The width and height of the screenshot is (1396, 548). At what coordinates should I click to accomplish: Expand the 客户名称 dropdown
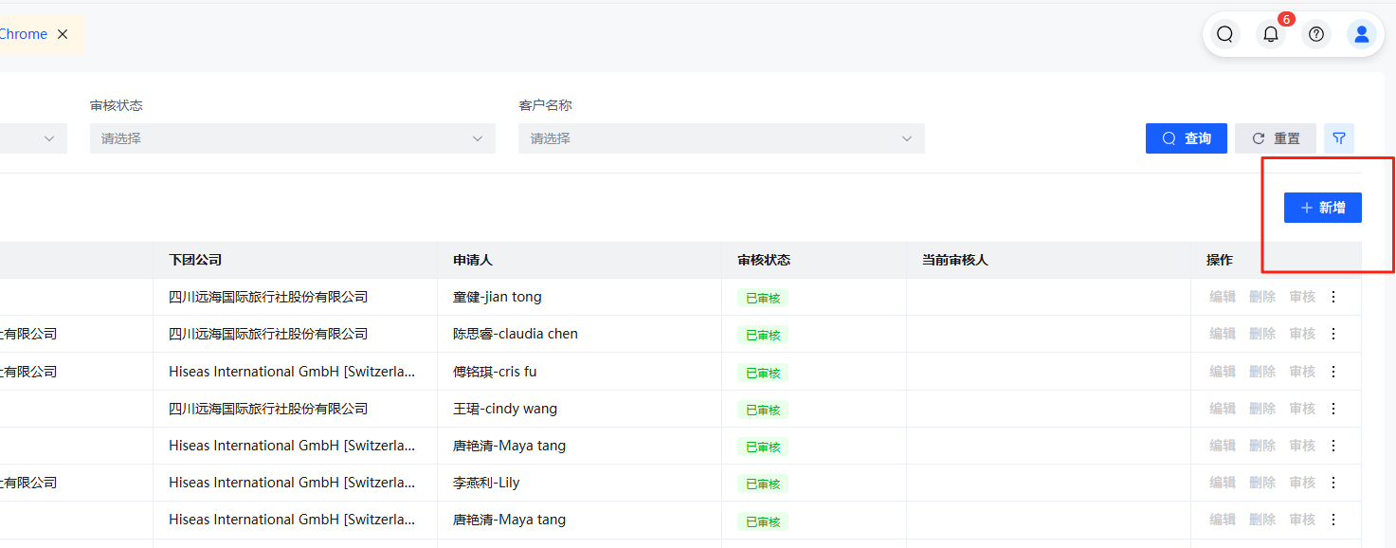pyautogui.click(x=721, y=138)
